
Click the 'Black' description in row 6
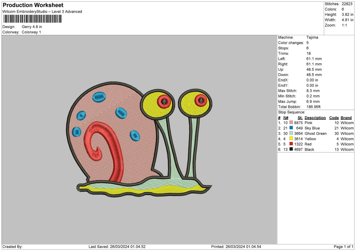[309, 149]
